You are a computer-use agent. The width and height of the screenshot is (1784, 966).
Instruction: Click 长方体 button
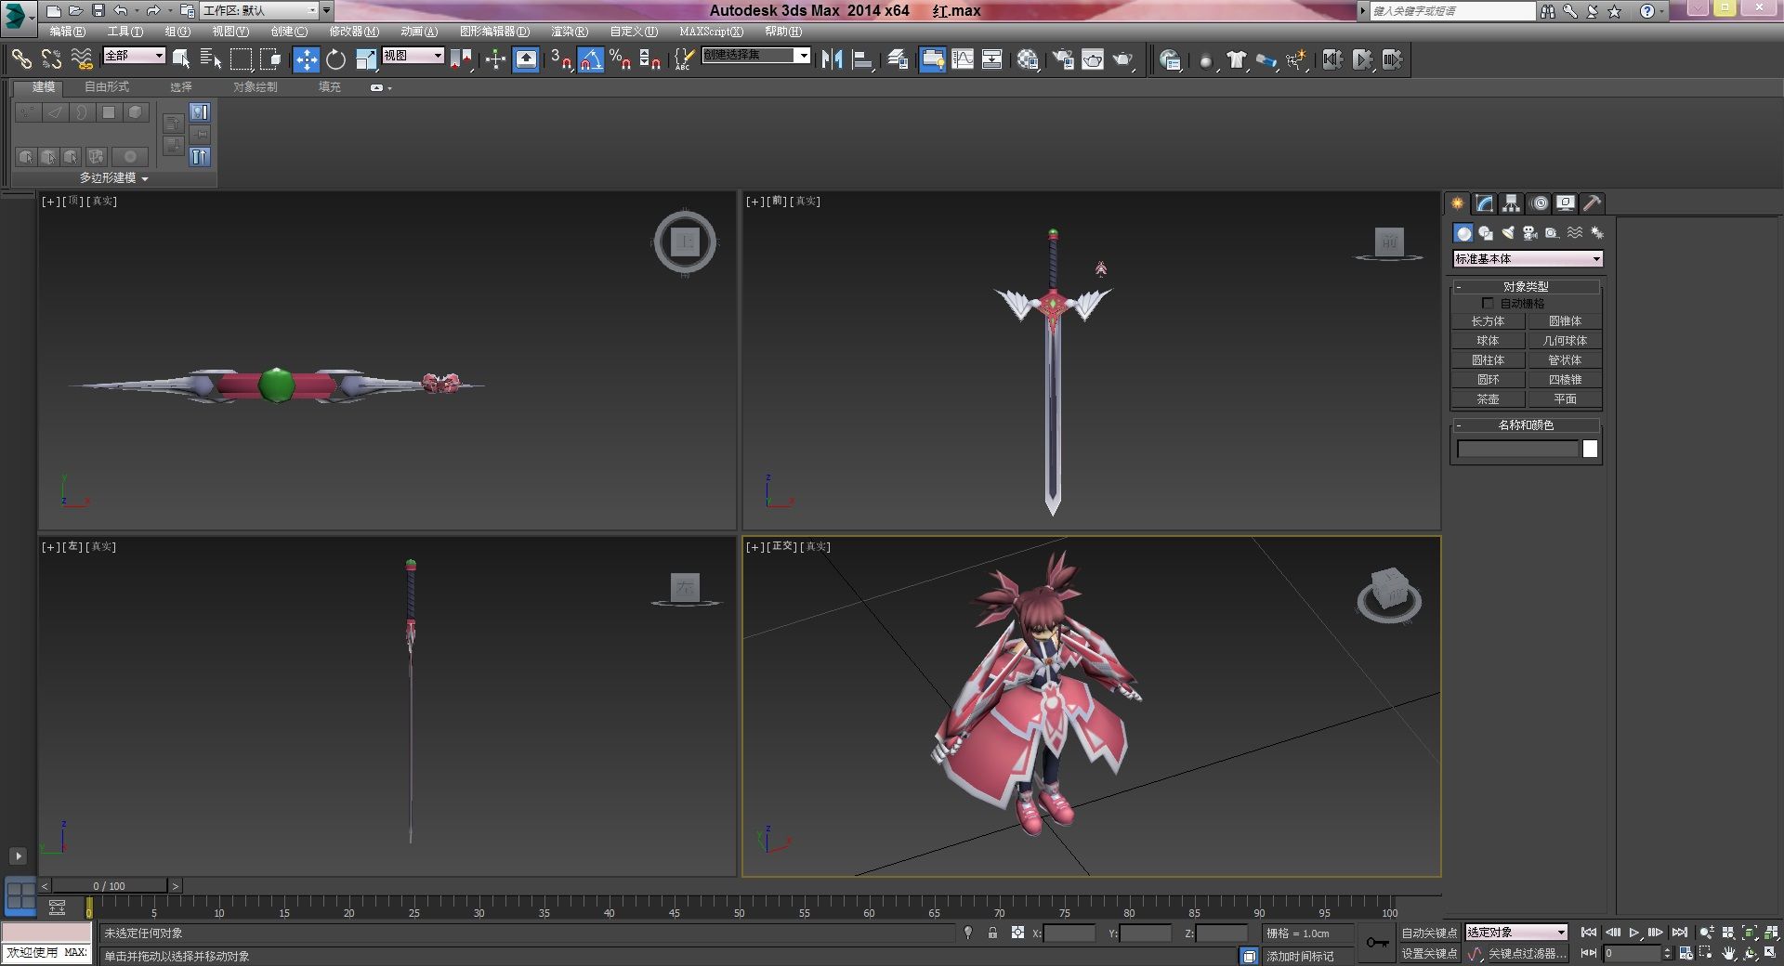coord(1488,321)
